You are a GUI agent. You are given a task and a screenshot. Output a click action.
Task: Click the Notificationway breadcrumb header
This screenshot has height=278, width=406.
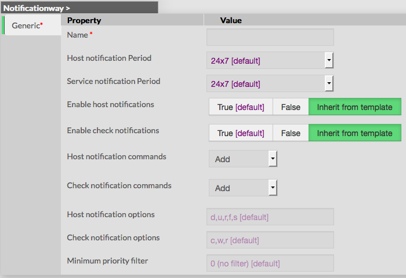[x=37, y=8]
